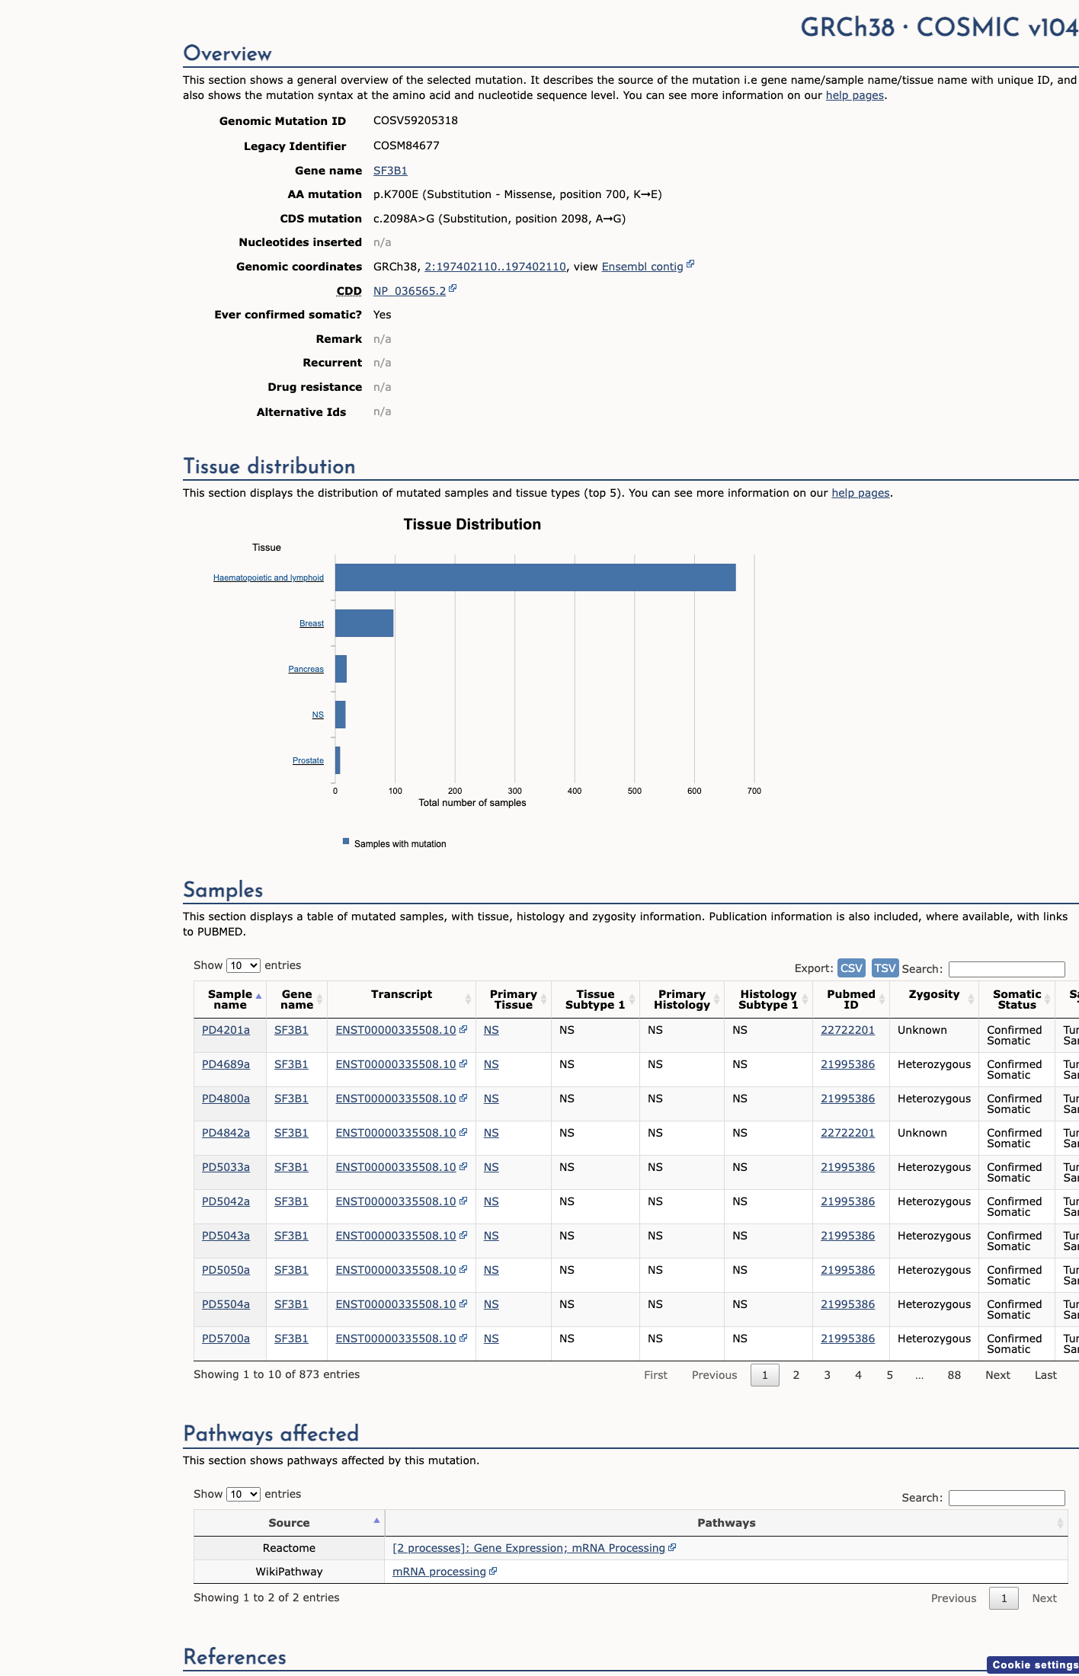This screenshot has height=1676, width=1079.
Task: Open external link icon beside Reactome pathways
Action: [672, 1547]
